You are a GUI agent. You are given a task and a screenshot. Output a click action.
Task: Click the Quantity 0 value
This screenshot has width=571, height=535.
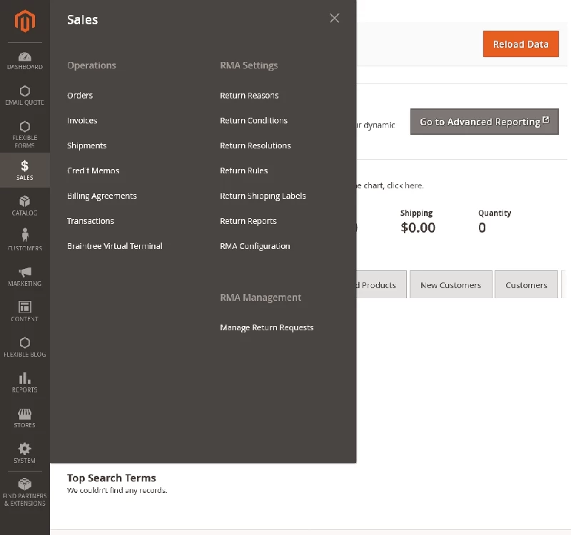[482, 228]
